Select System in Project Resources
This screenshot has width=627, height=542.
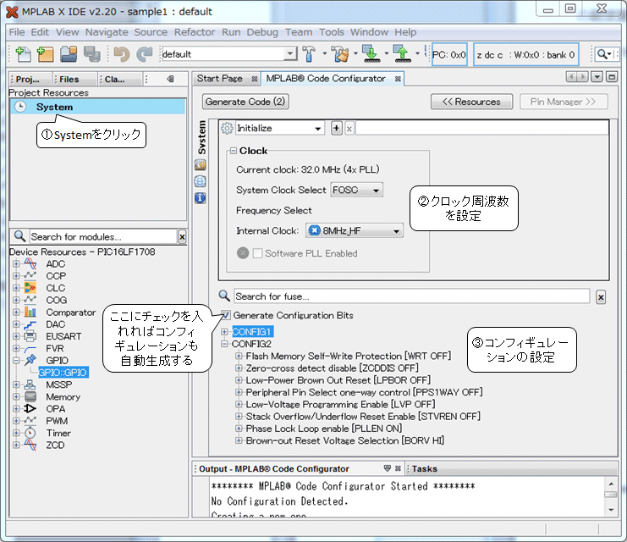(x=98, y=107)
